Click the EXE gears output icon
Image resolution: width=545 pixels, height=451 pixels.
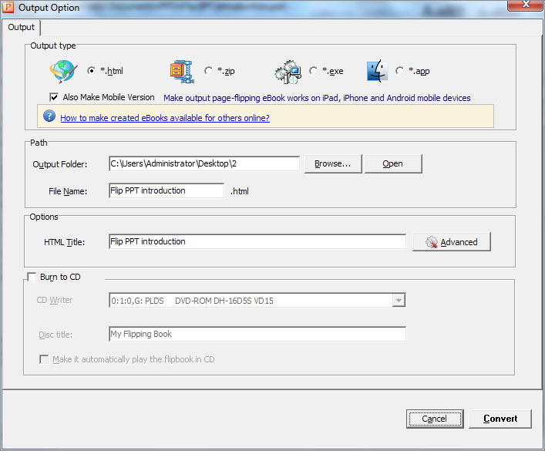pyautogui.click(x=288, y=72)
